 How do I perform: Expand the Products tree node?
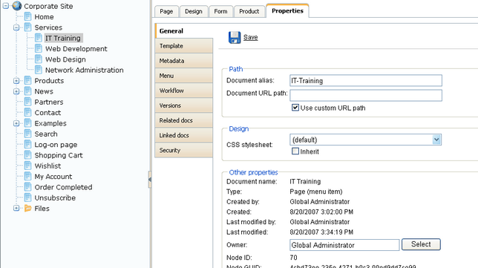coord(16,81)
